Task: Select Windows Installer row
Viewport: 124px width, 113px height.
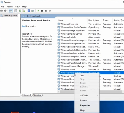Action: pyautogui.click(x=91, y=37)
